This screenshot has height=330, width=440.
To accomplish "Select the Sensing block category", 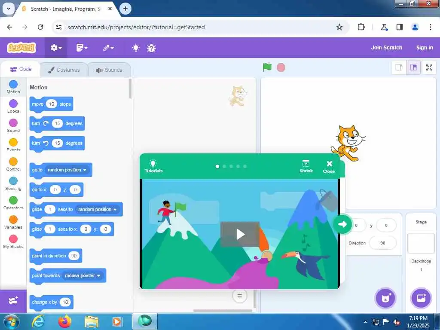I will (x=13, y=183).
